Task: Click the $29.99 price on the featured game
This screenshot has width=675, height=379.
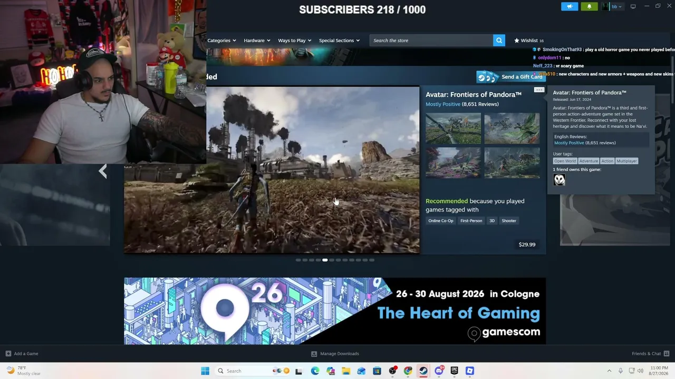Action: [x=527, y=244]
